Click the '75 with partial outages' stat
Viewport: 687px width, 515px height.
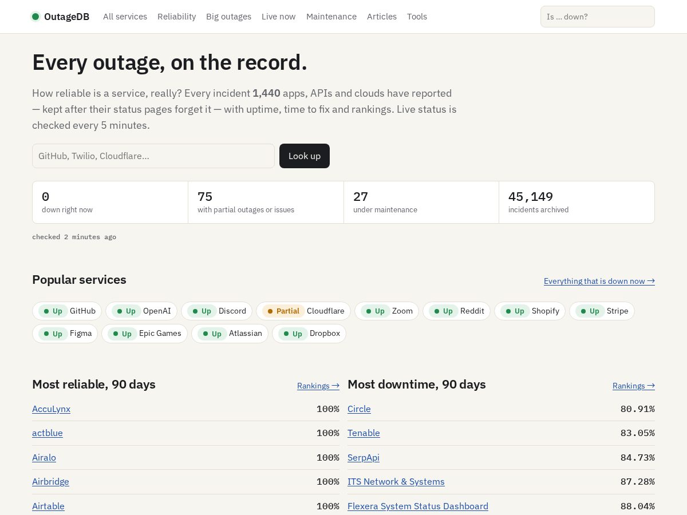click(266, 203)
